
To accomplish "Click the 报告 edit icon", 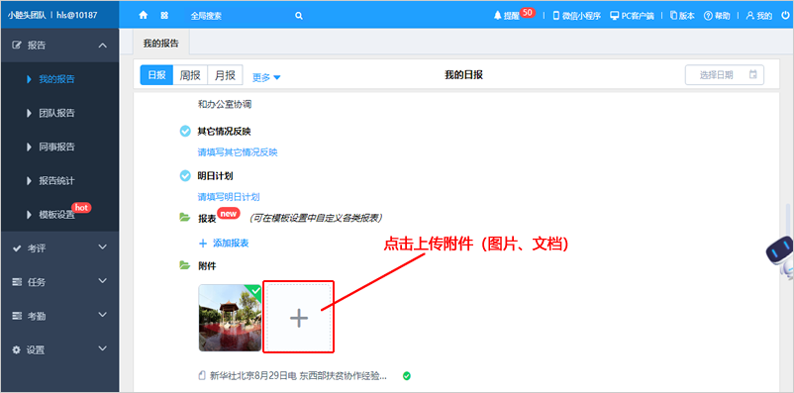I will click(x=17, y=46).
